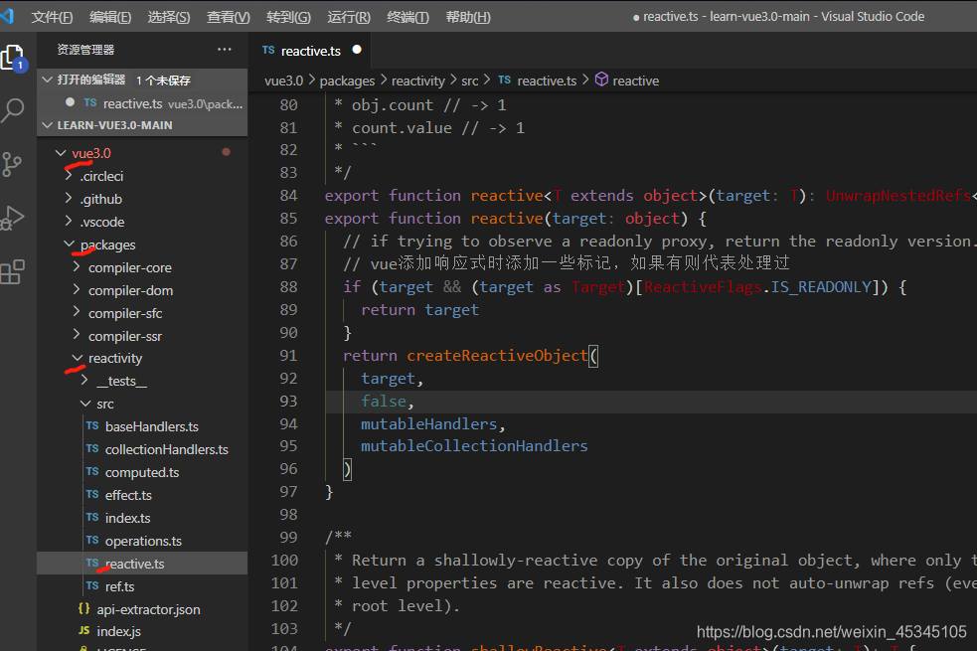Collapse the LEARN-VUE3.0-MAIN section
Image resolution: width=977 pixels, height=651 pixels.
(48, 125)
